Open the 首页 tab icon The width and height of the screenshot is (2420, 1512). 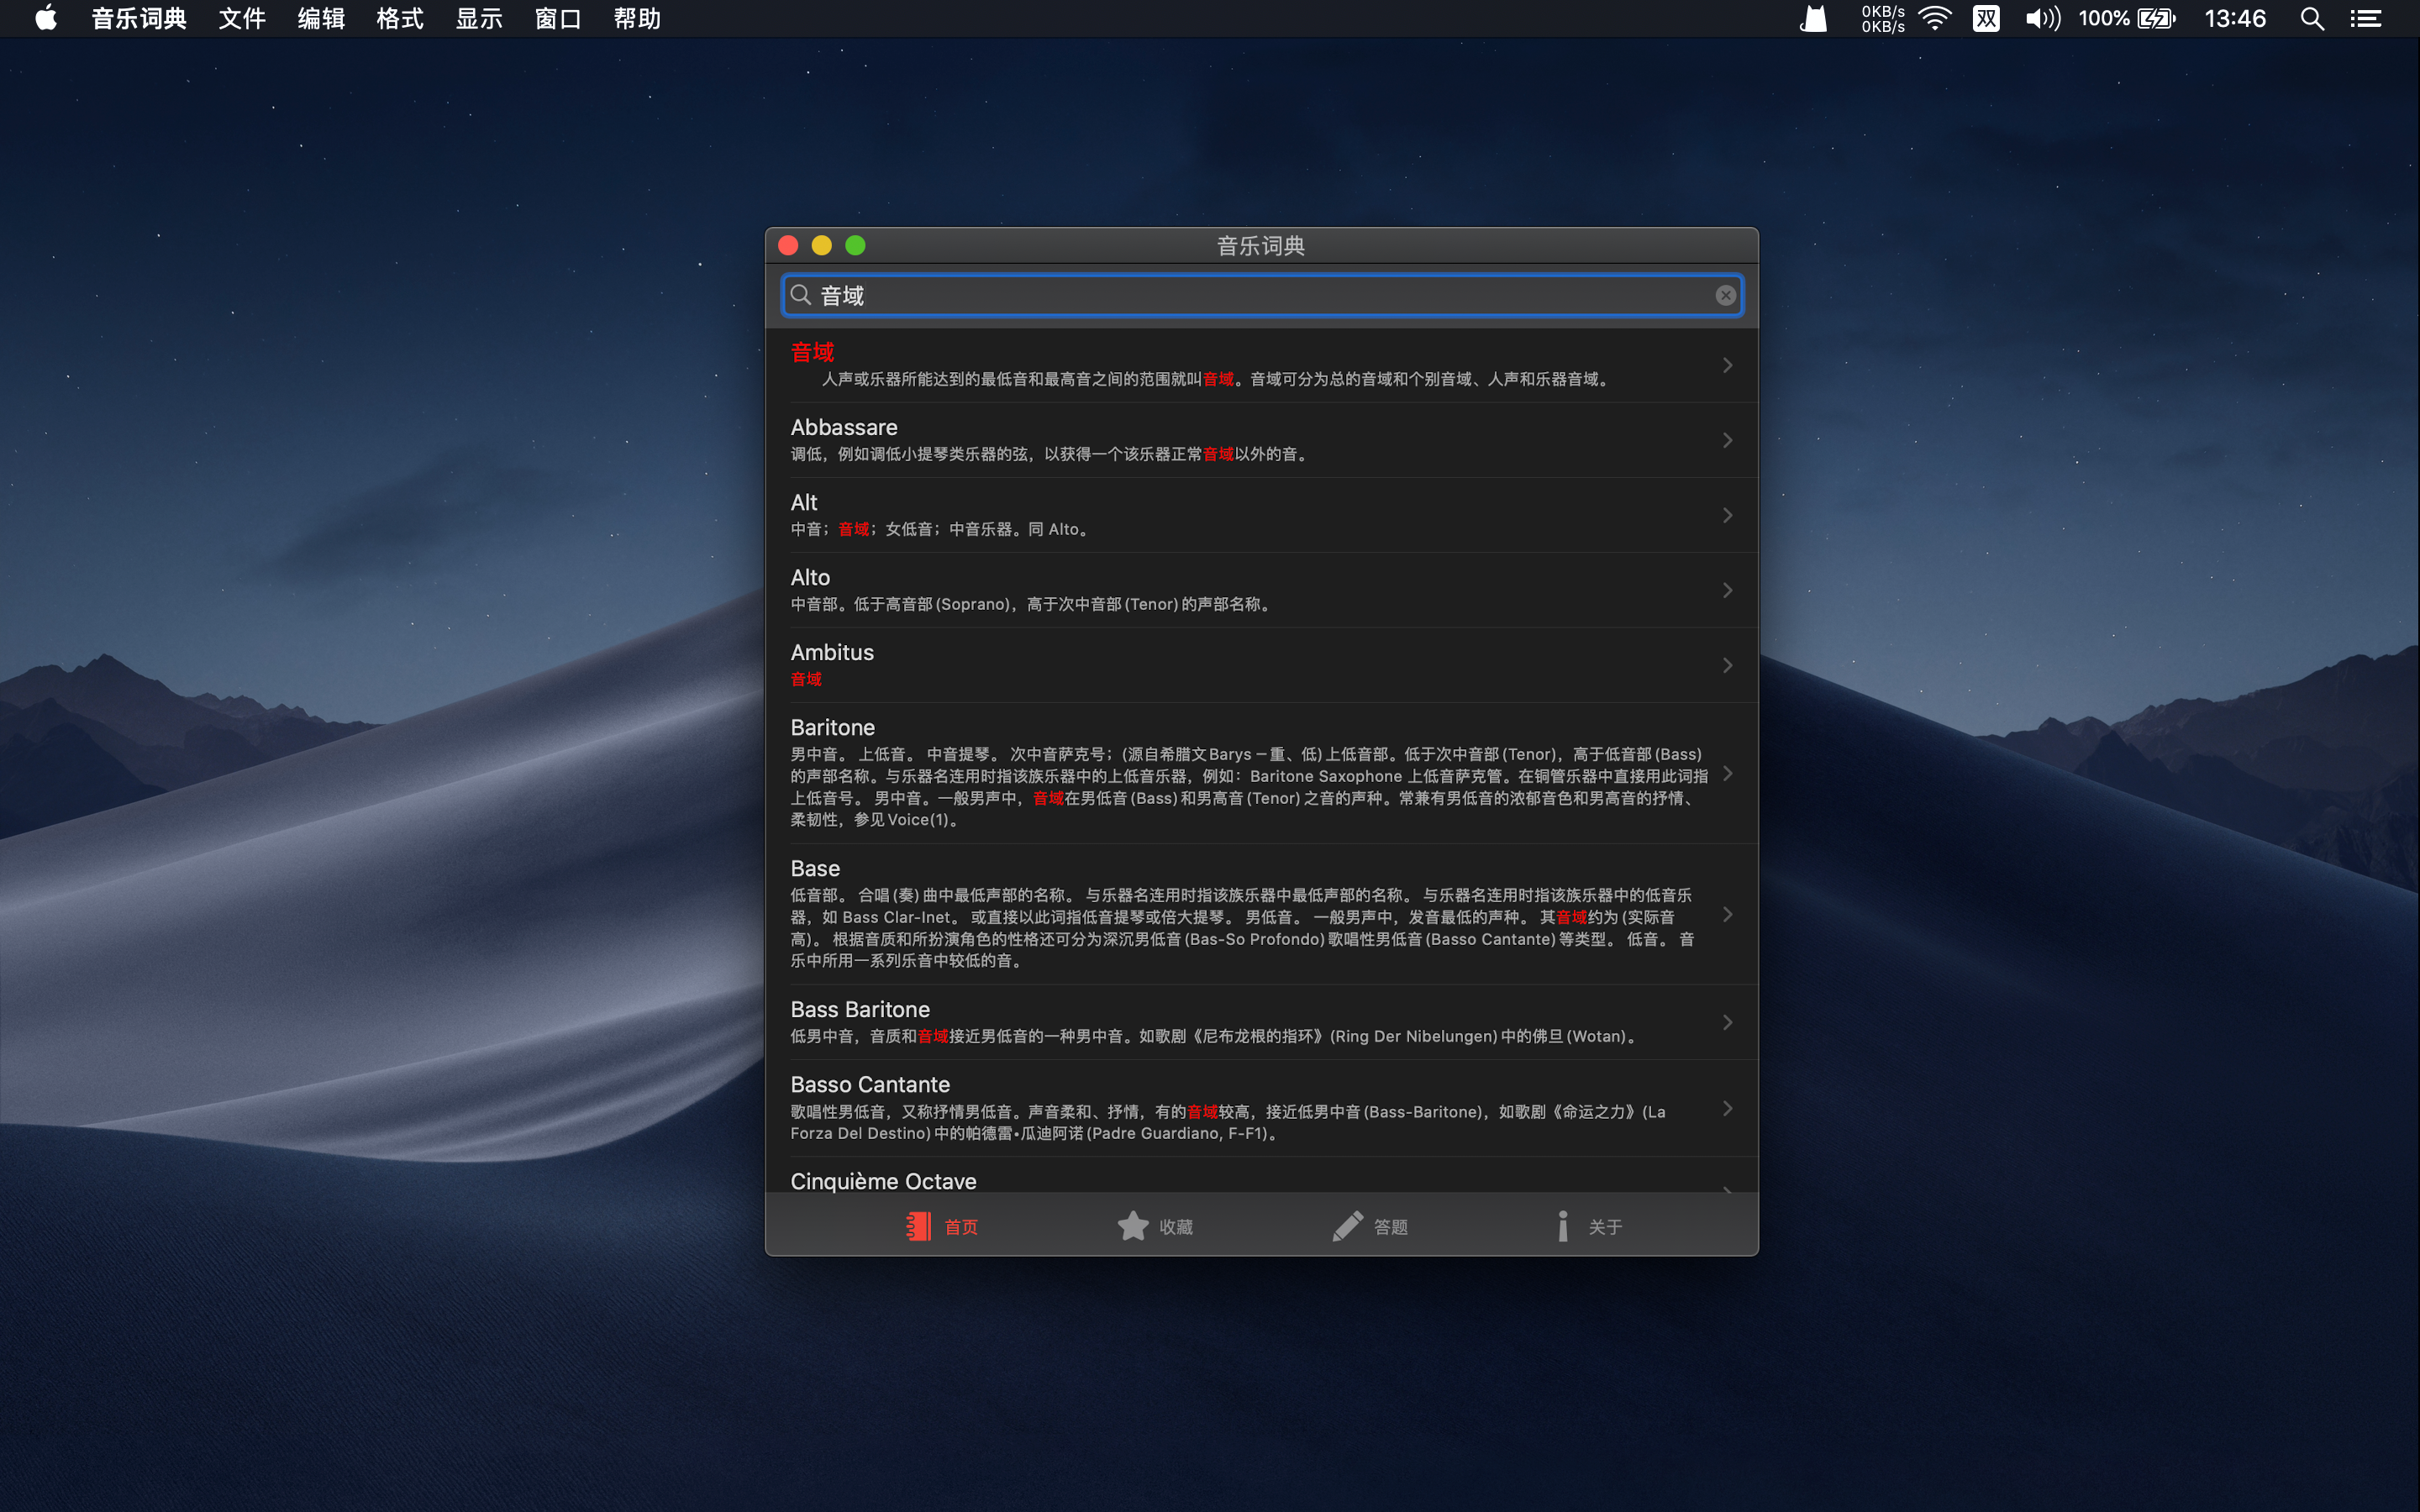[918, 1226]
